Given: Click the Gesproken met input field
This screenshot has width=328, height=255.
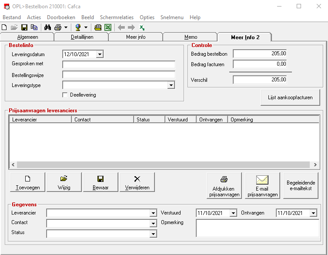Looking at the screenshot, I should 119,64.
